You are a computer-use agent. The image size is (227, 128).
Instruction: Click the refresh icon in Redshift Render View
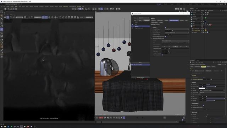click(11, 17)
